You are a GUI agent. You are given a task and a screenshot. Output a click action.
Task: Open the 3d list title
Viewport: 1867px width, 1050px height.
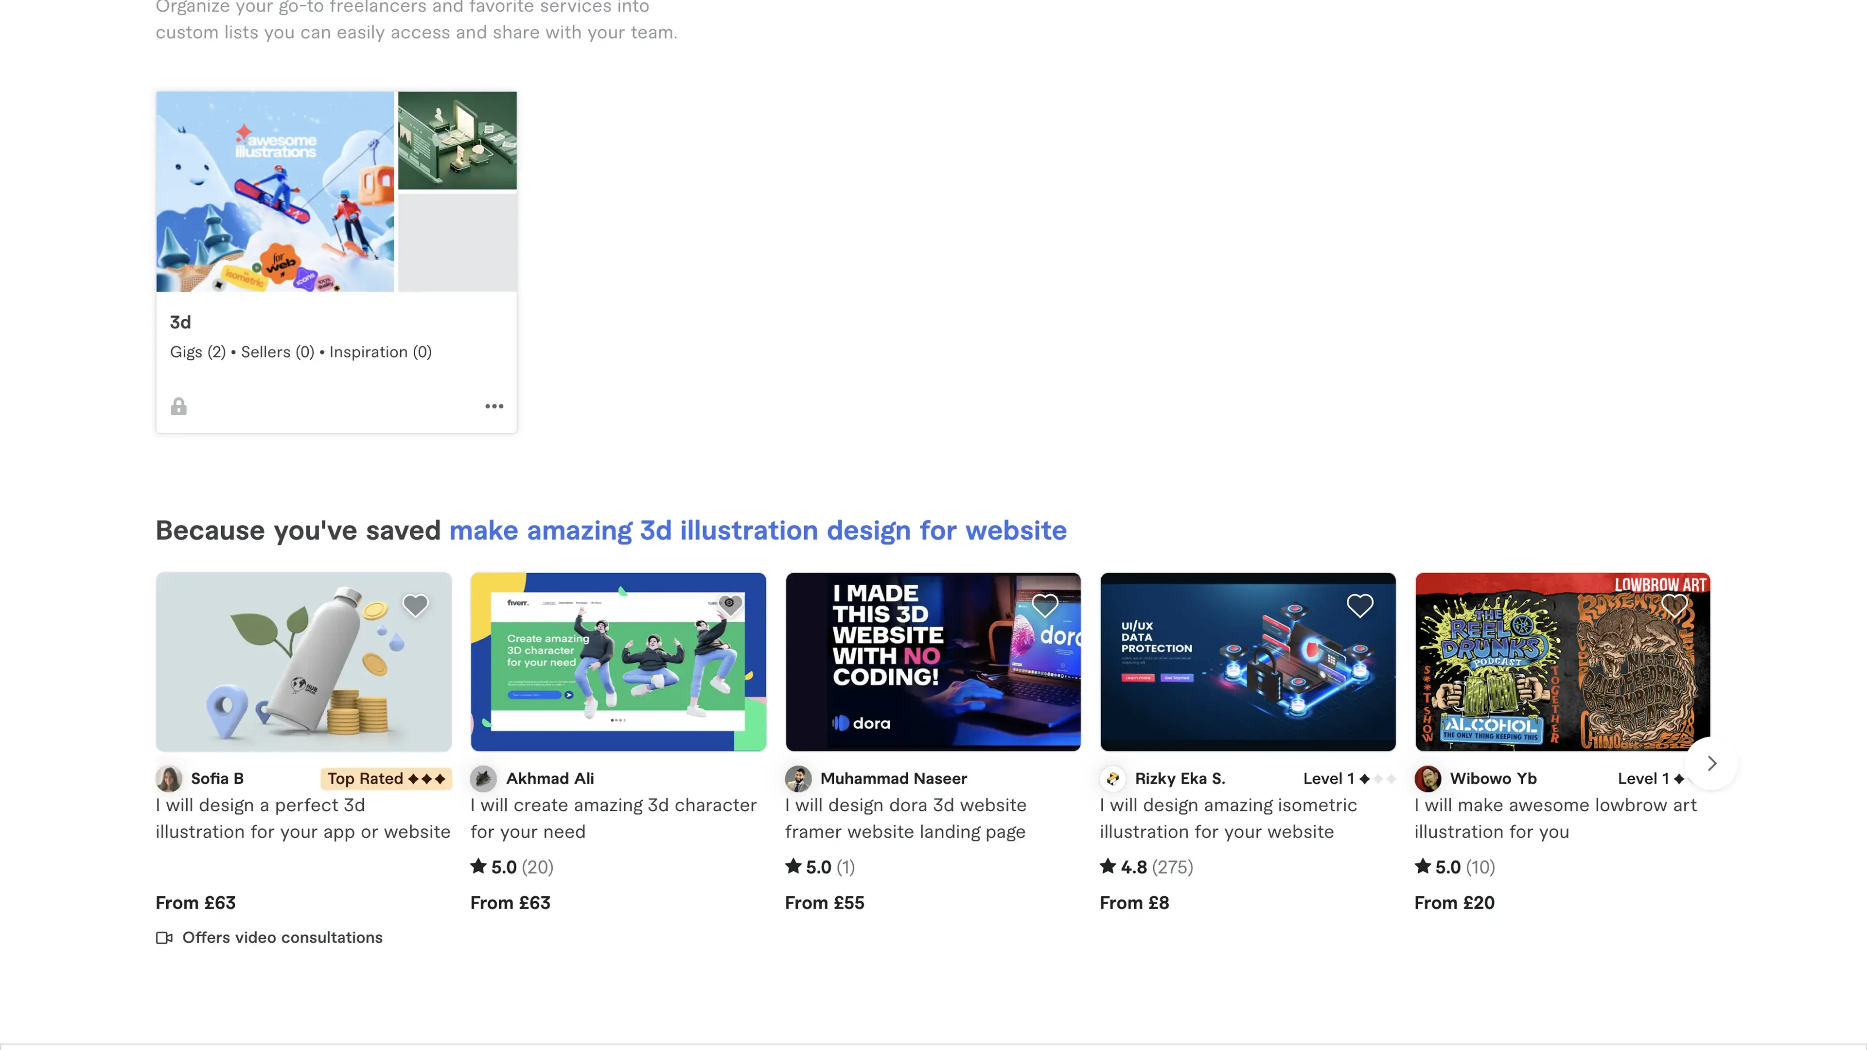[180, 322]
